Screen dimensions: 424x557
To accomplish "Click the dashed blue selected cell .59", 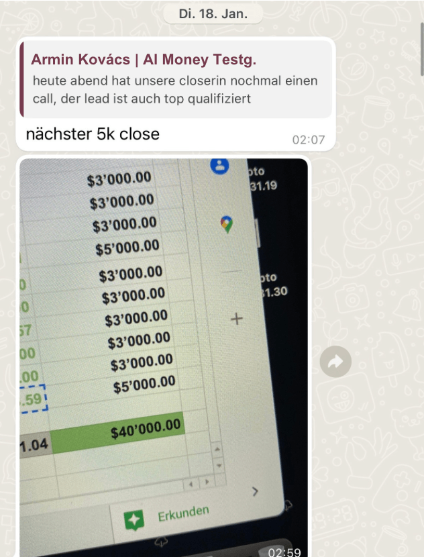I will click(34, 399).
